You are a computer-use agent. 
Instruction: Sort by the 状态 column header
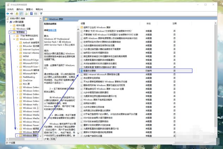pyautogui.click(x=149, y=24)
